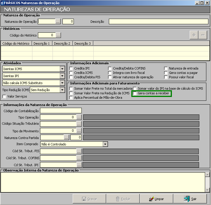Click the minus icon to remove a Histórico
Viewport: 211px width, 205px height.
click(203, 35)
